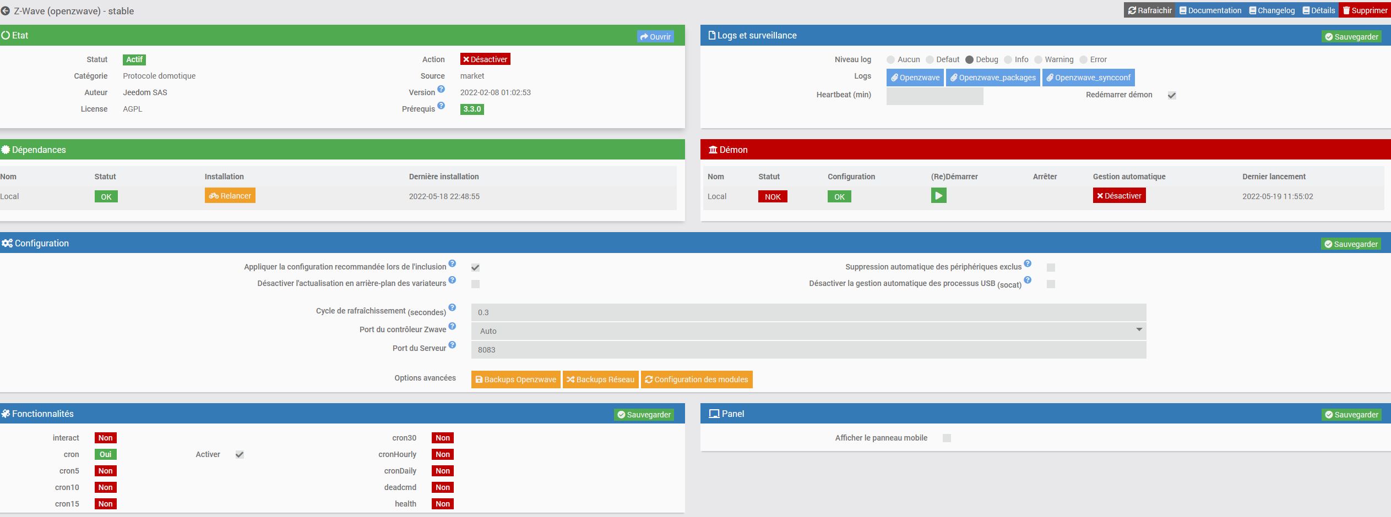Screen dimensions: 1391x517
Task: Click the daemon Configuration OK badge
Action: 839,196
